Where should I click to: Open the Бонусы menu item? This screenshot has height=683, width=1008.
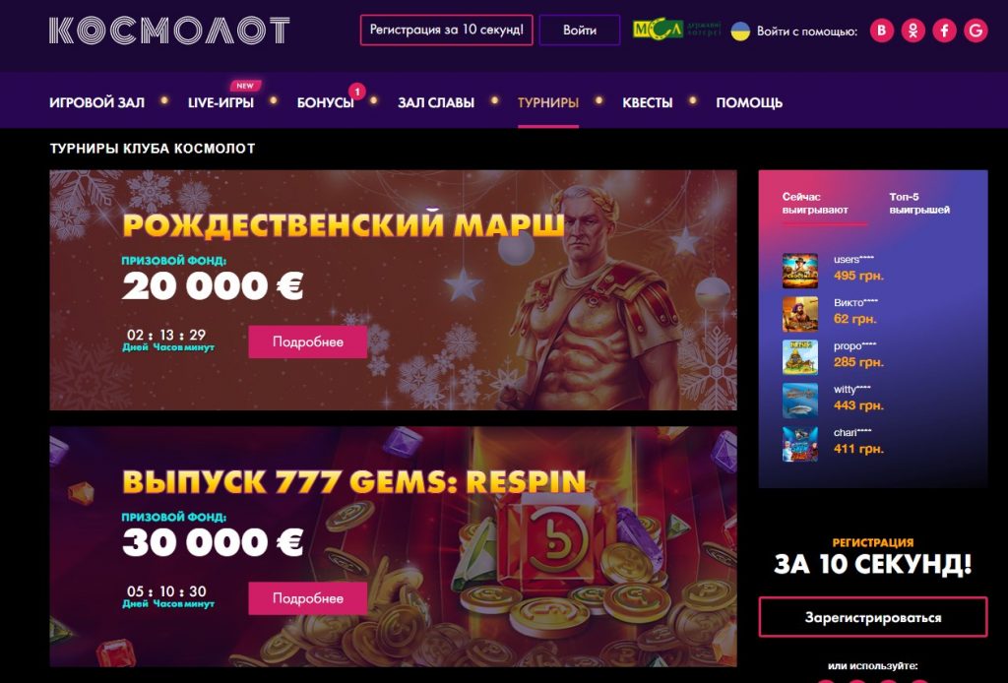(325, 102)
